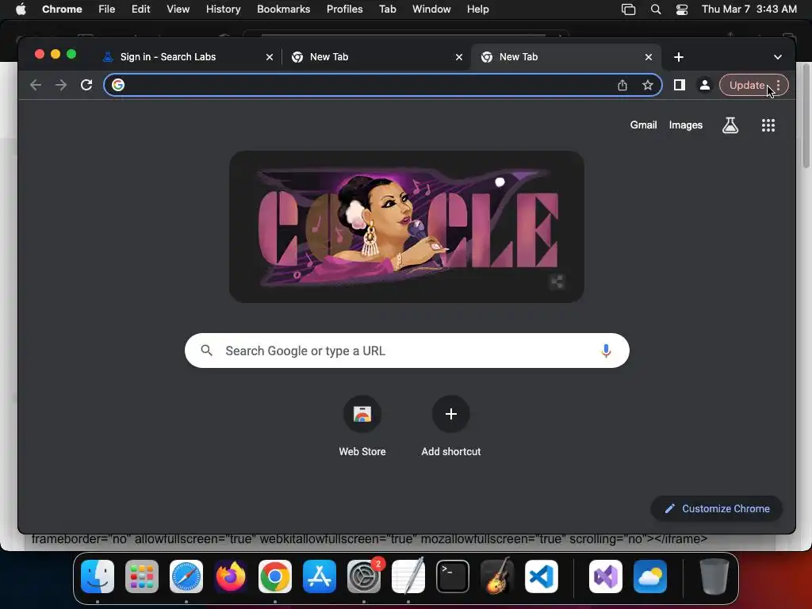
Task: Go forward with the forward arrow
Action: (60, 85)
